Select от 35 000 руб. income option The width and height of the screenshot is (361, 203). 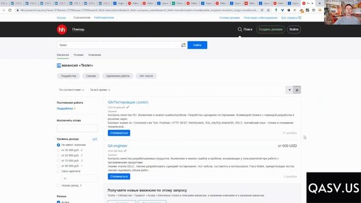[x=59, y=151]
